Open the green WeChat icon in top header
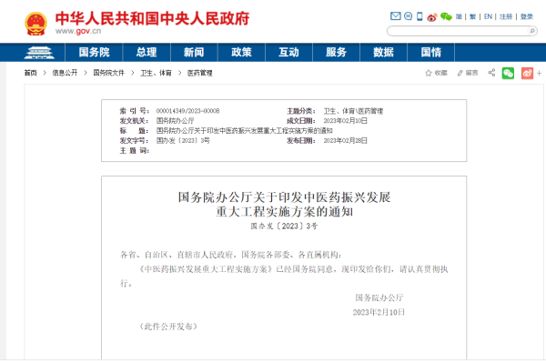 (446, 16)
